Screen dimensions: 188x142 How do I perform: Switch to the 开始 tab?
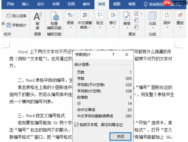coord(10,4)
